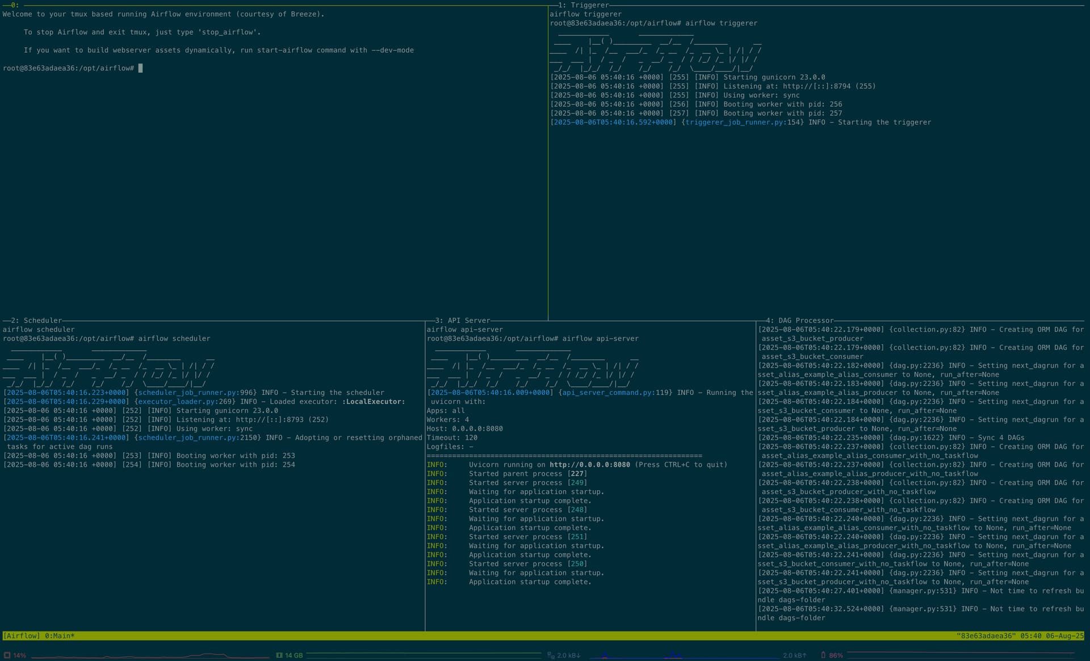Click the bold http://0.0.0.0:8080 URL
Viewport: 1090px width, 661px height.
pos(590,465)
